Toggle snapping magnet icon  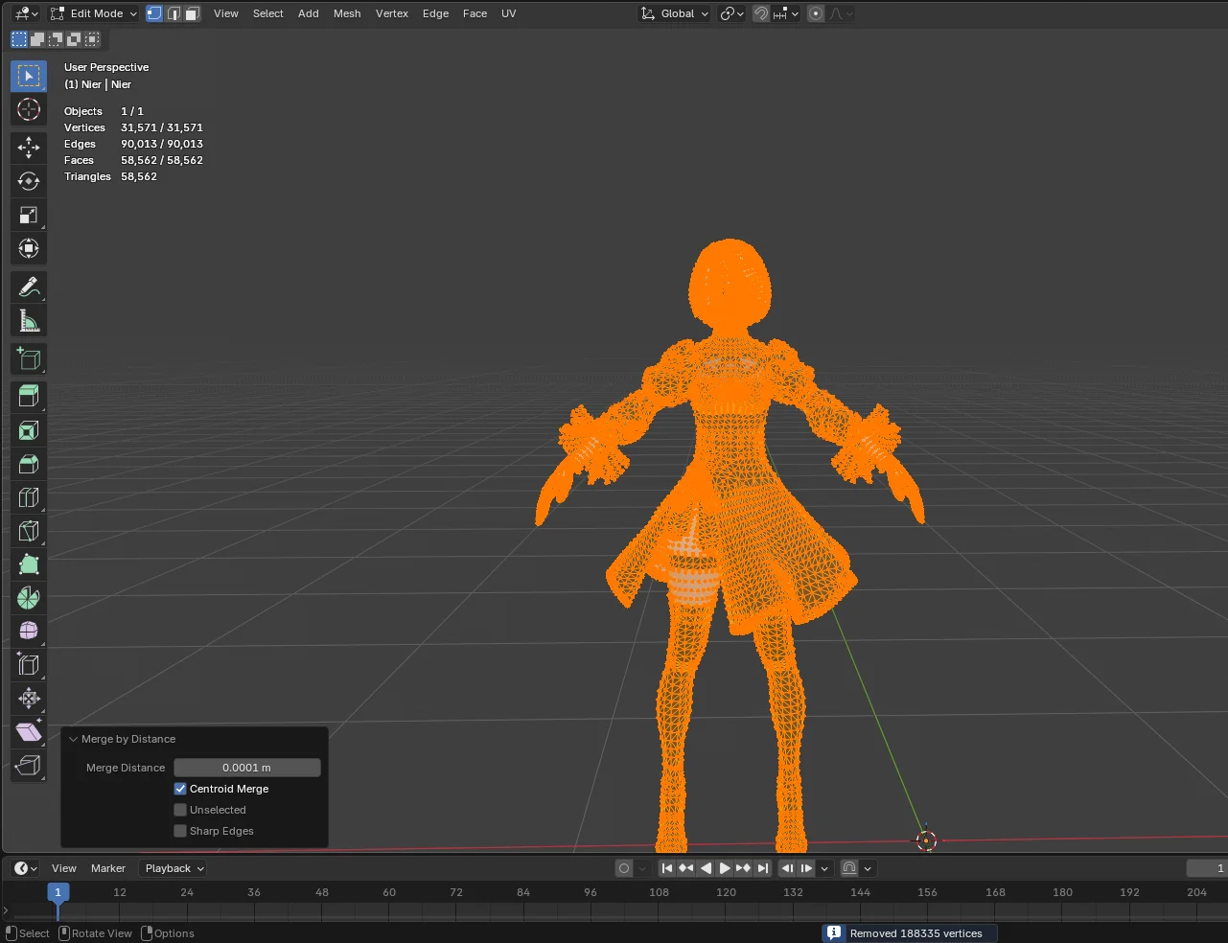coord(761,13)
